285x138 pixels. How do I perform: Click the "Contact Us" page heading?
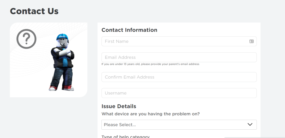34,11
